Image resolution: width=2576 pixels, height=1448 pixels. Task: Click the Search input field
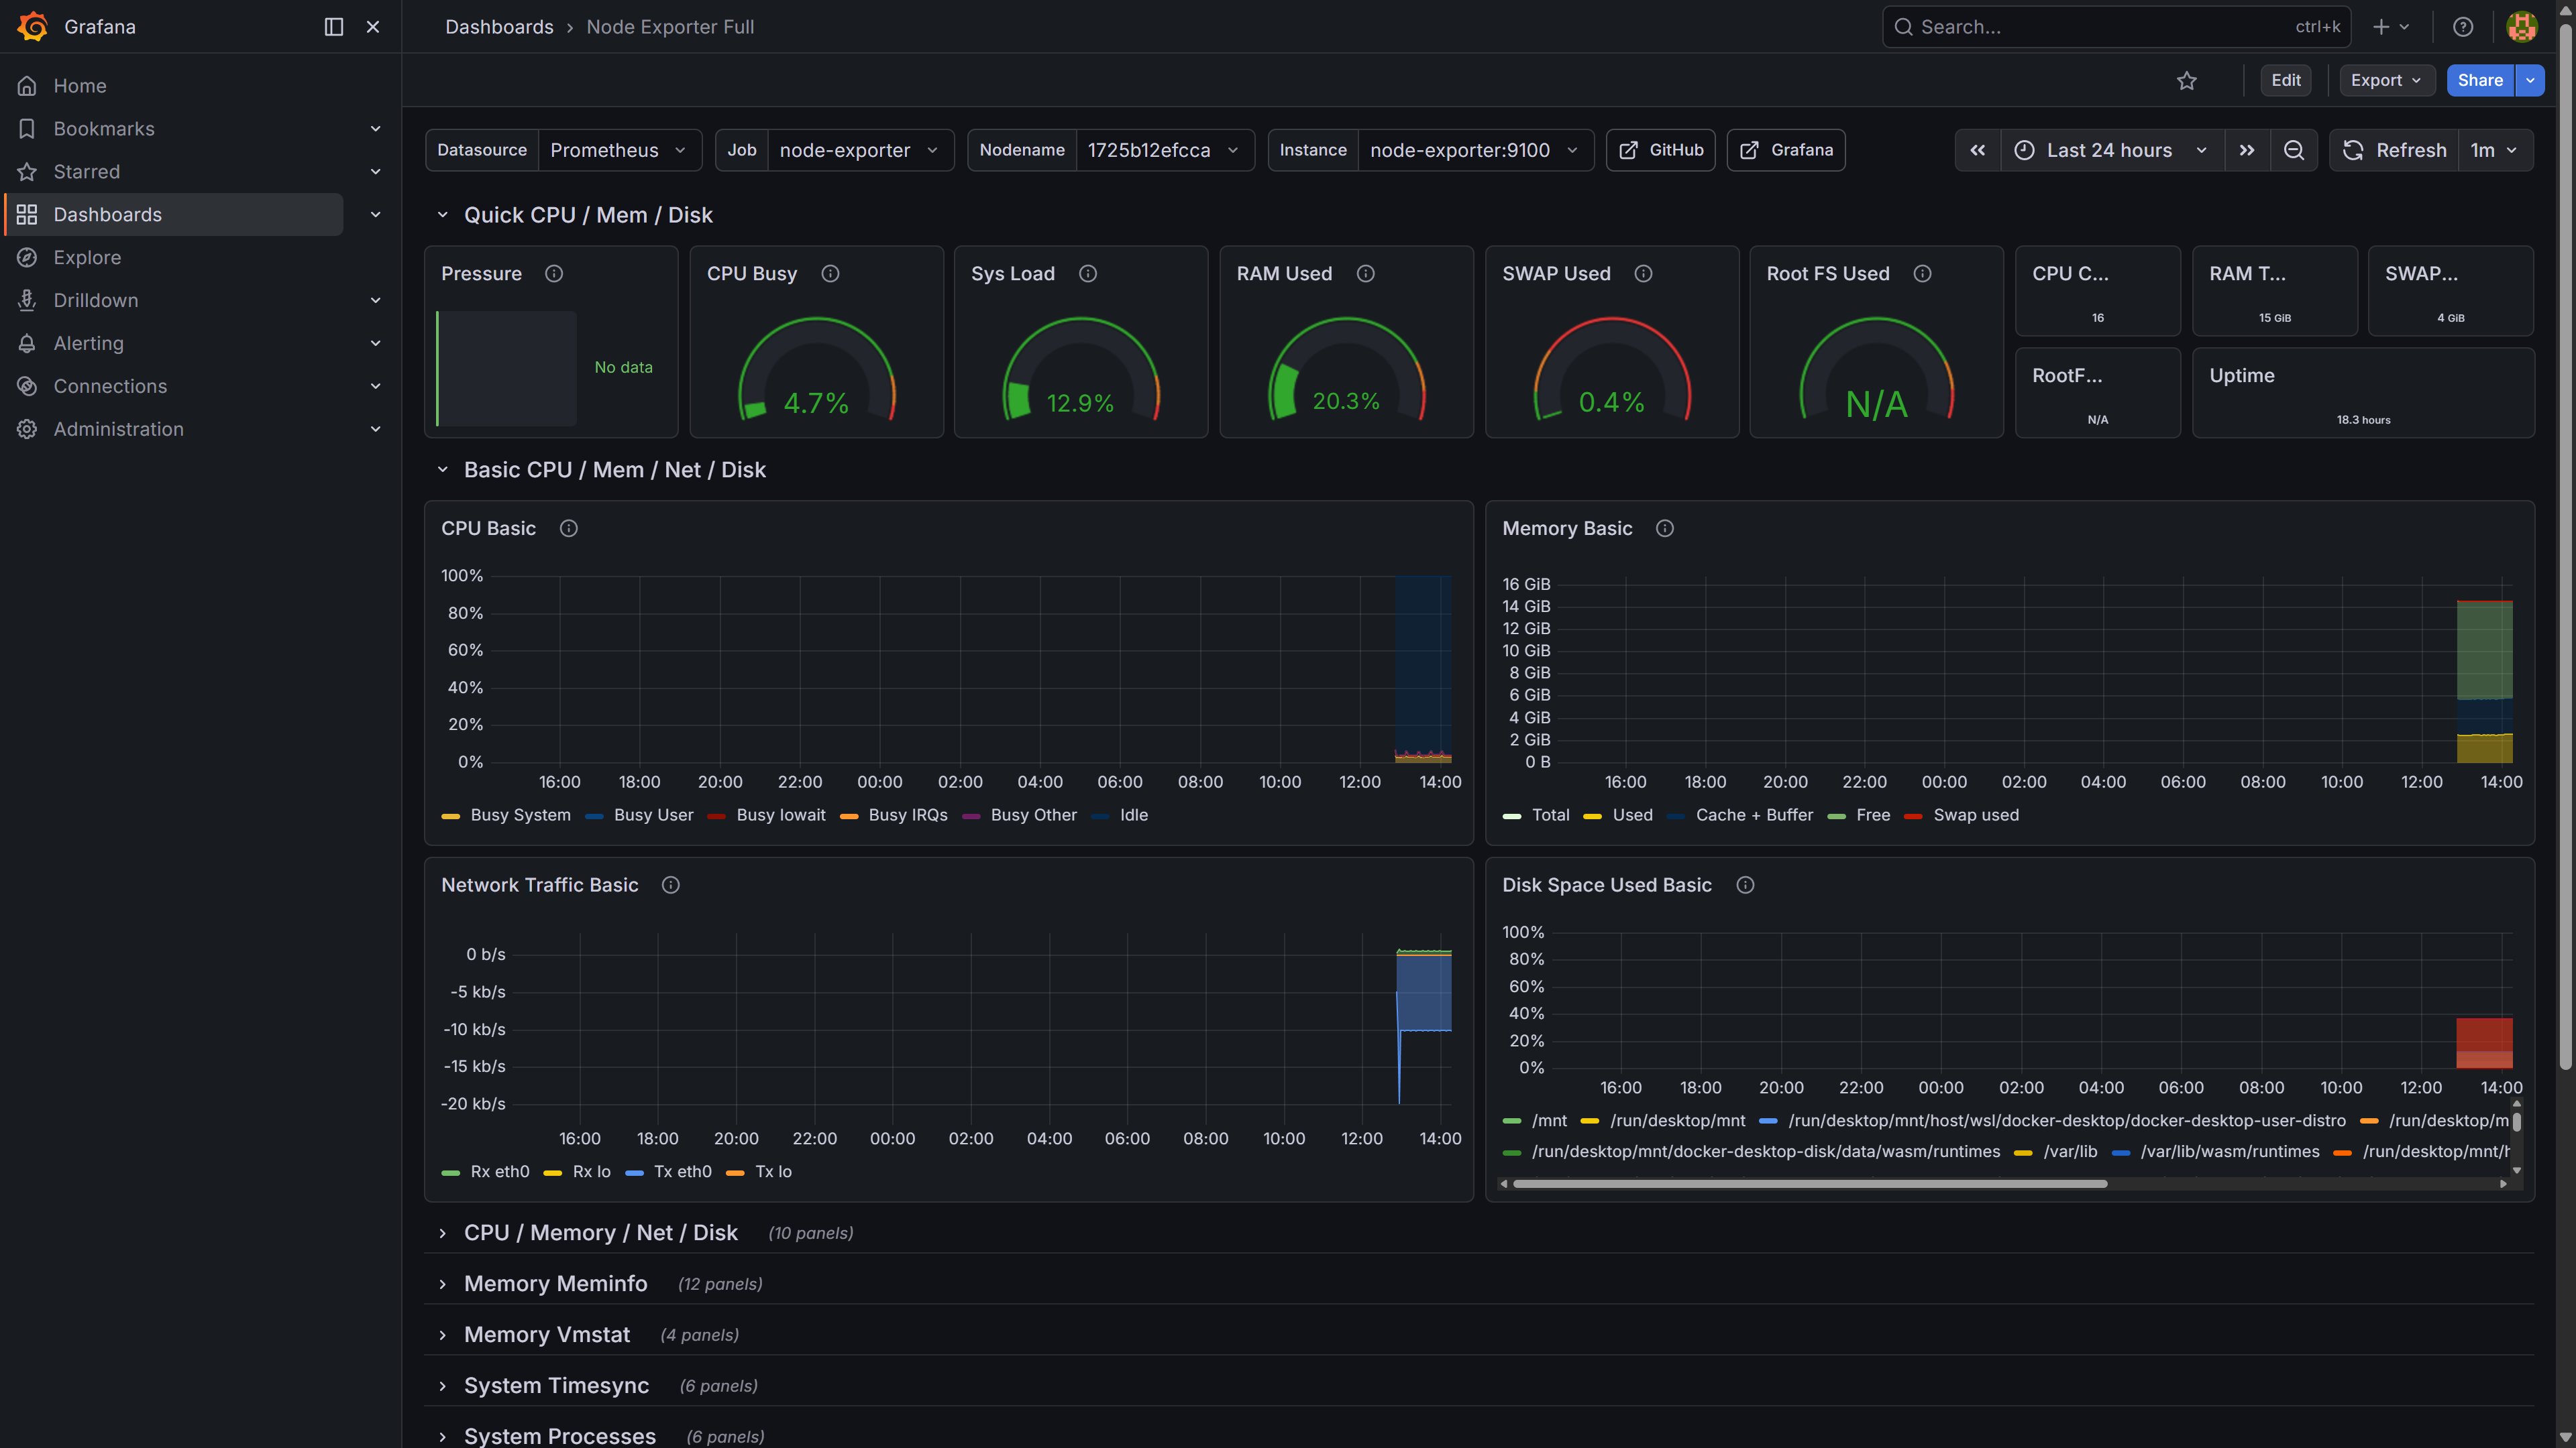click(x=2100, y=27)
